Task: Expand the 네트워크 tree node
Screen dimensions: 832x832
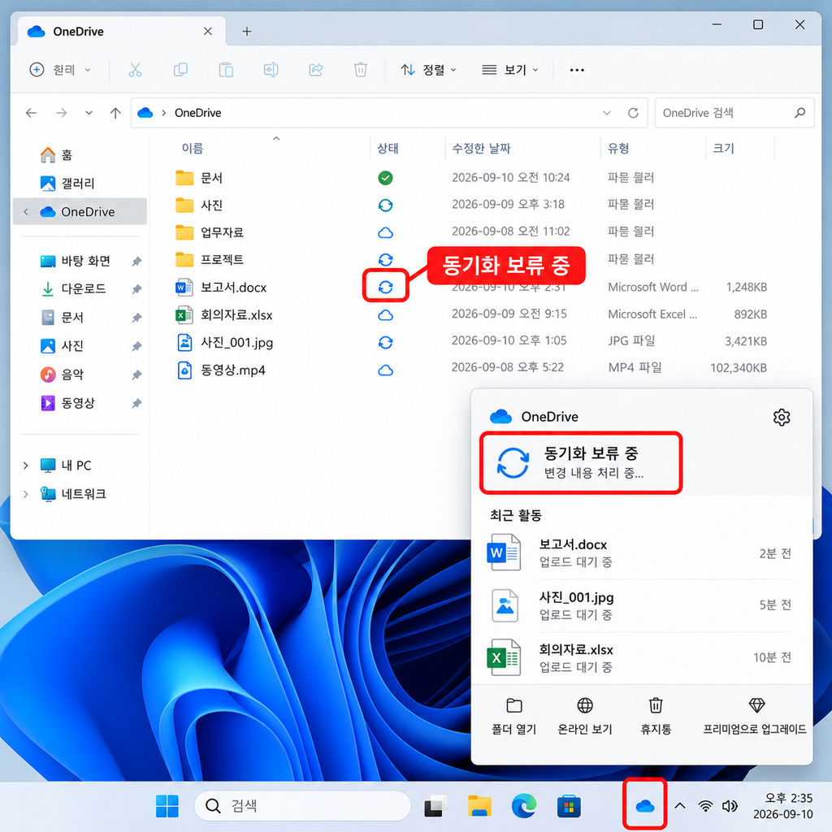Action: (25, 494)
